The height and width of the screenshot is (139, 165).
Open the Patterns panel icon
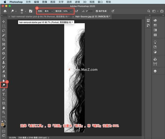[155, 35]
